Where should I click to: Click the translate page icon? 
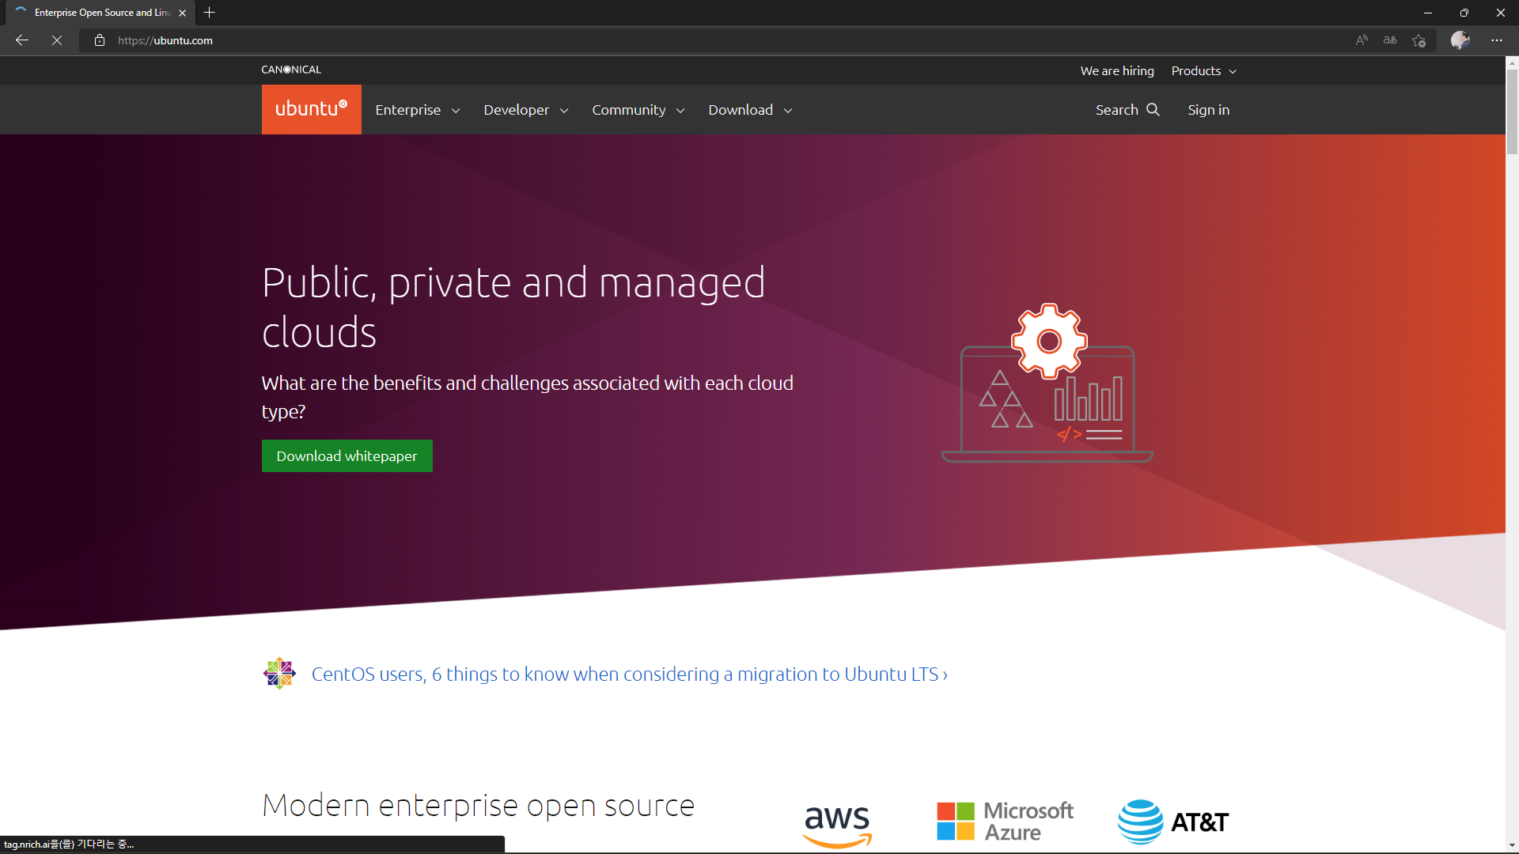pyautogui.click(x=1390, y=40)
